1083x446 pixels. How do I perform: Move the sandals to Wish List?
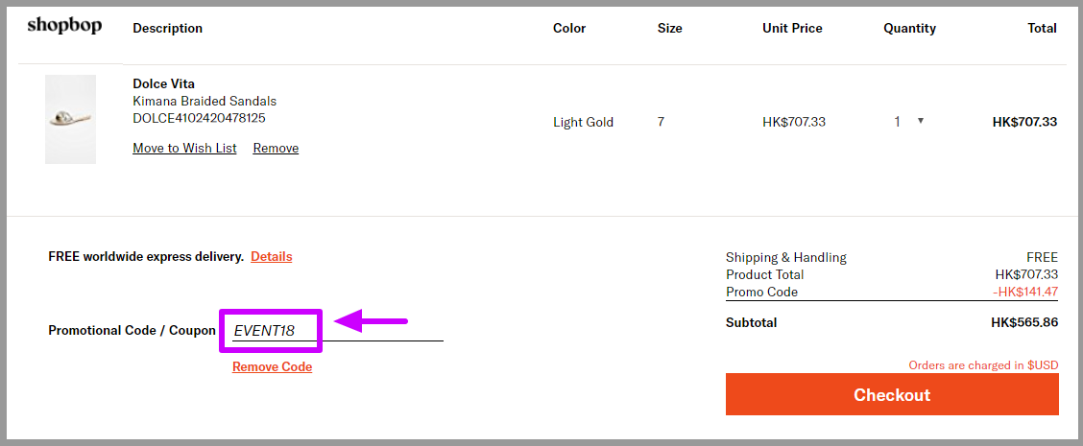(x=184, y=148)
